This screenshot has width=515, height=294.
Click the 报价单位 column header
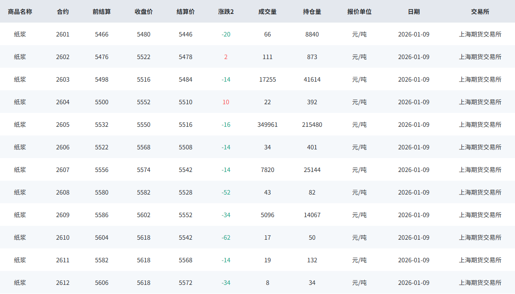click(359, 12)
